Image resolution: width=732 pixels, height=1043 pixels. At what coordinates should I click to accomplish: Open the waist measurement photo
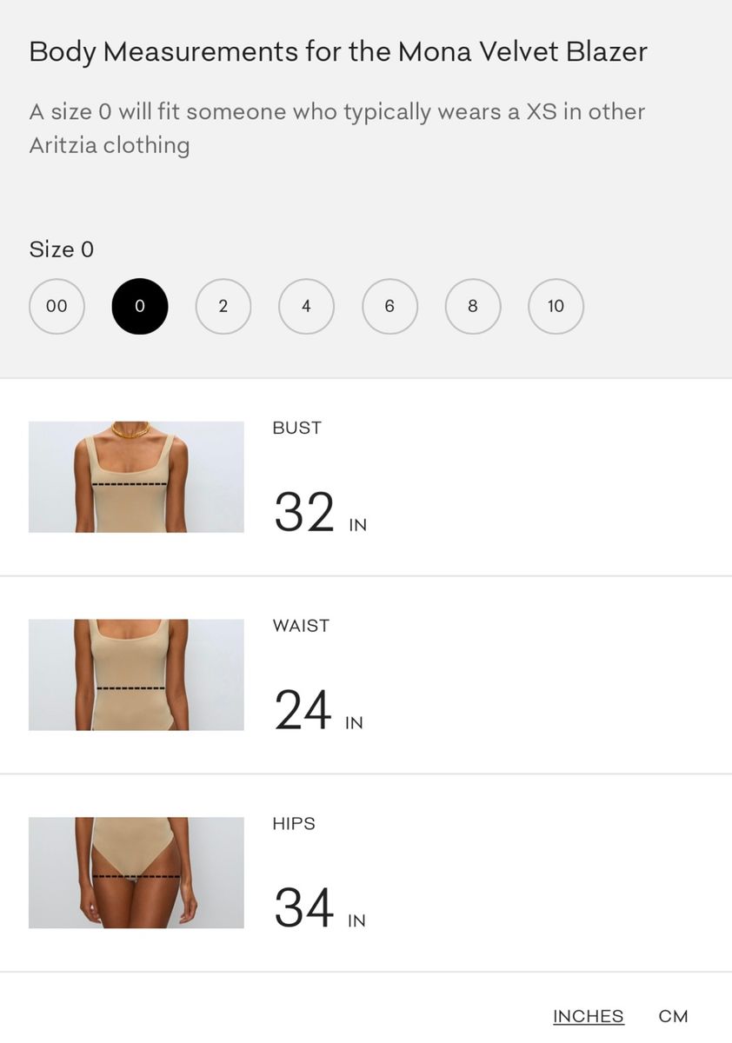pyautogui.click(x=136, y=674)
